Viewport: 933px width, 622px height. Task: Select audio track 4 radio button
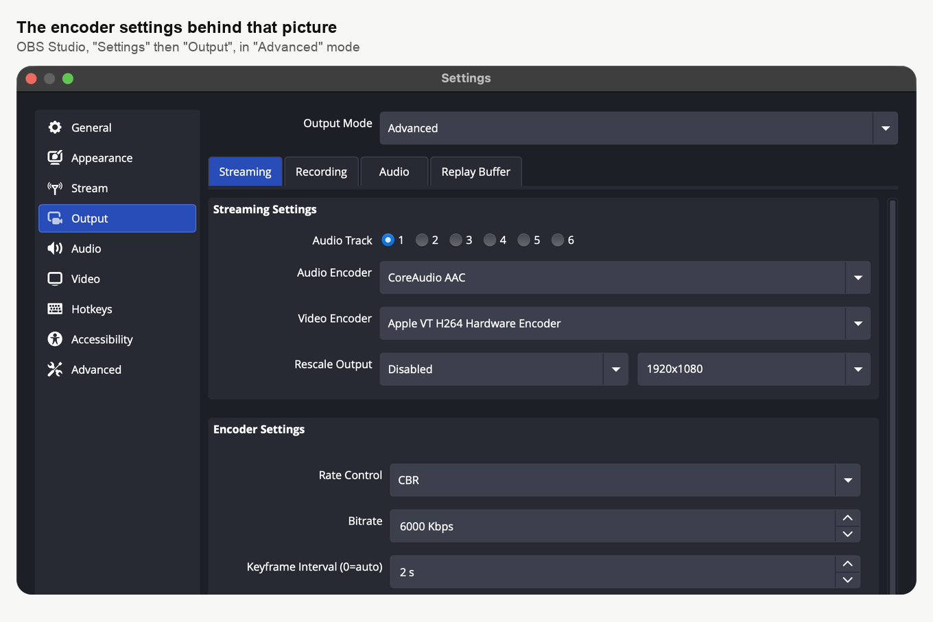tap(490, 240)
